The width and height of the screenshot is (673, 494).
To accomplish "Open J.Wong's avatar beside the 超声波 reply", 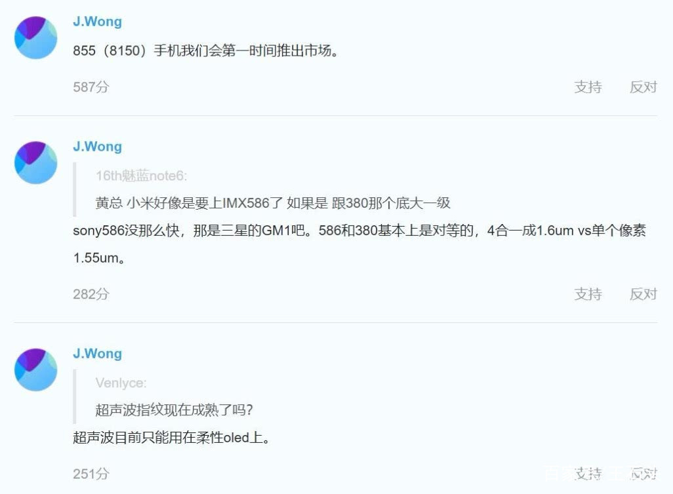I will [x=35, y=370].
